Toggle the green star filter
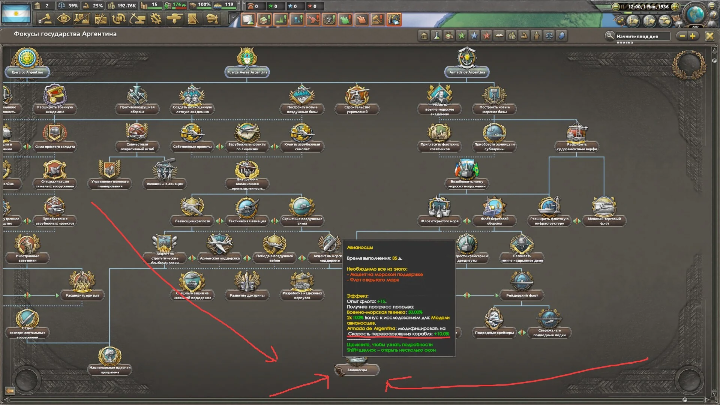 pyautogui.click(x=462, y=36)
